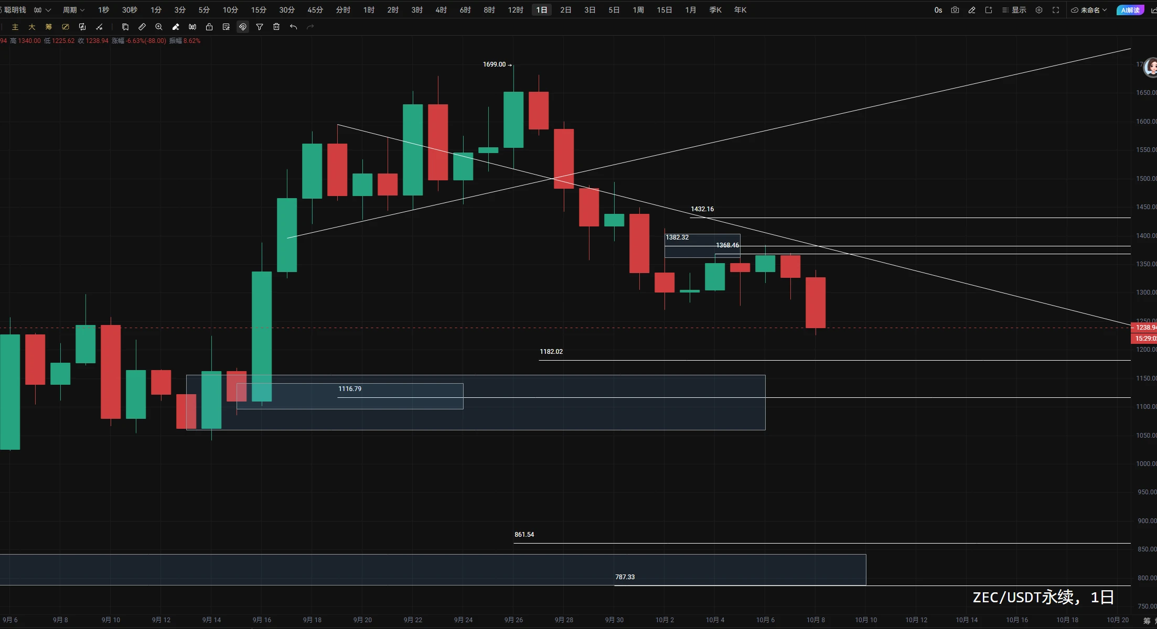Click the 1699.00 high price label

coord(494,64)
